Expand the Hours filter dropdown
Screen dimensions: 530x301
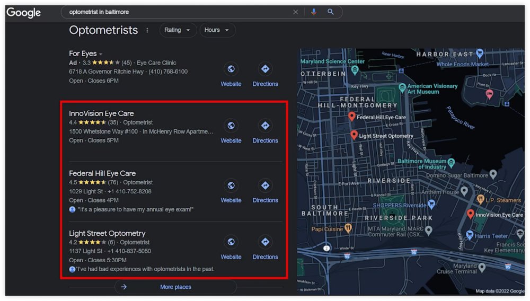217,30
